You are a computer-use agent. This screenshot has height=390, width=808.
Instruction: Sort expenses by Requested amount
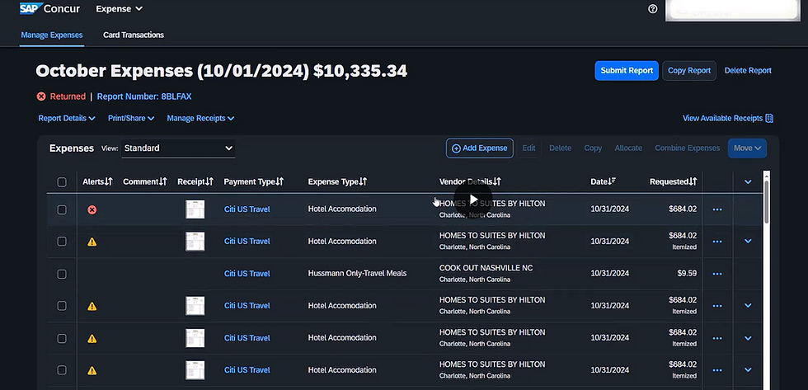point(673,181)
